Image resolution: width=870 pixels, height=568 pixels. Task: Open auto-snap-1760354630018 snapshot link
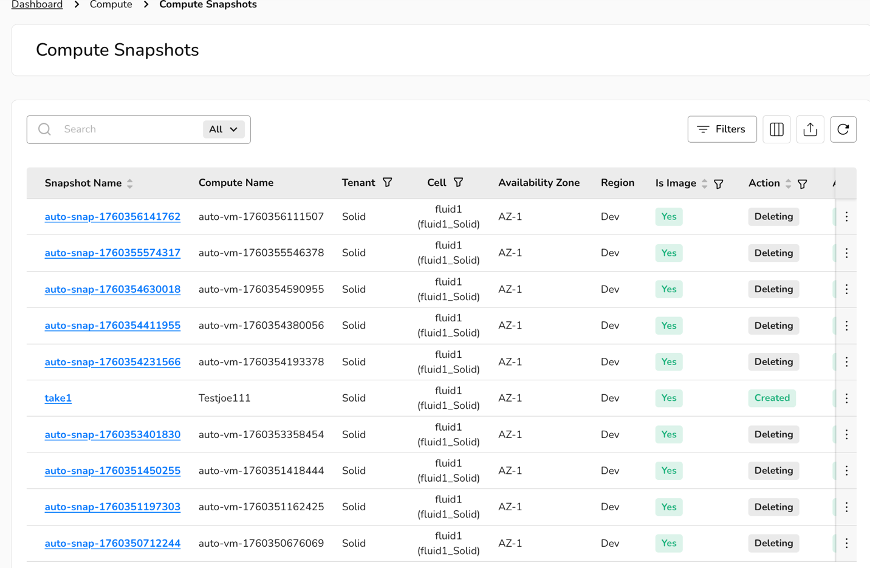[112, 290]
